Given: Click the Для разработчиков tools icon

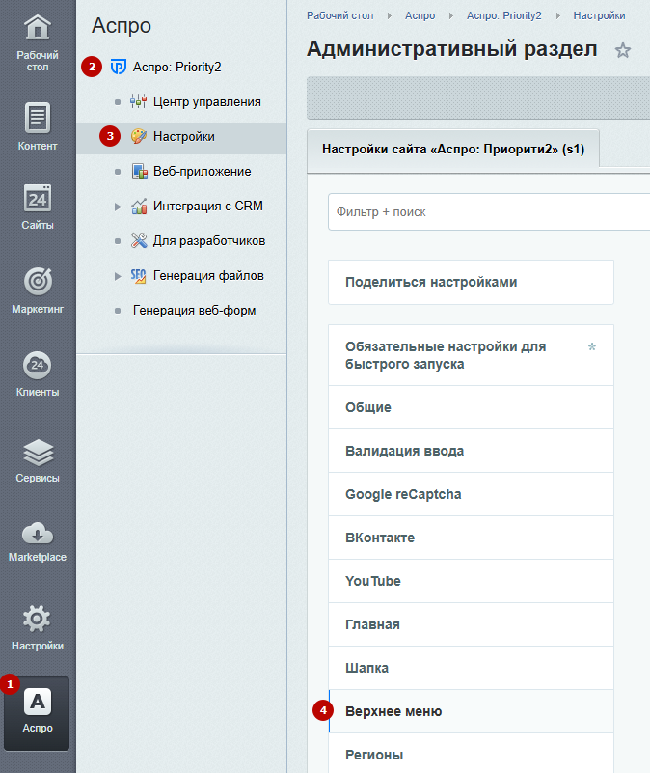Looking at the screenshot, I should click(139, 240).
